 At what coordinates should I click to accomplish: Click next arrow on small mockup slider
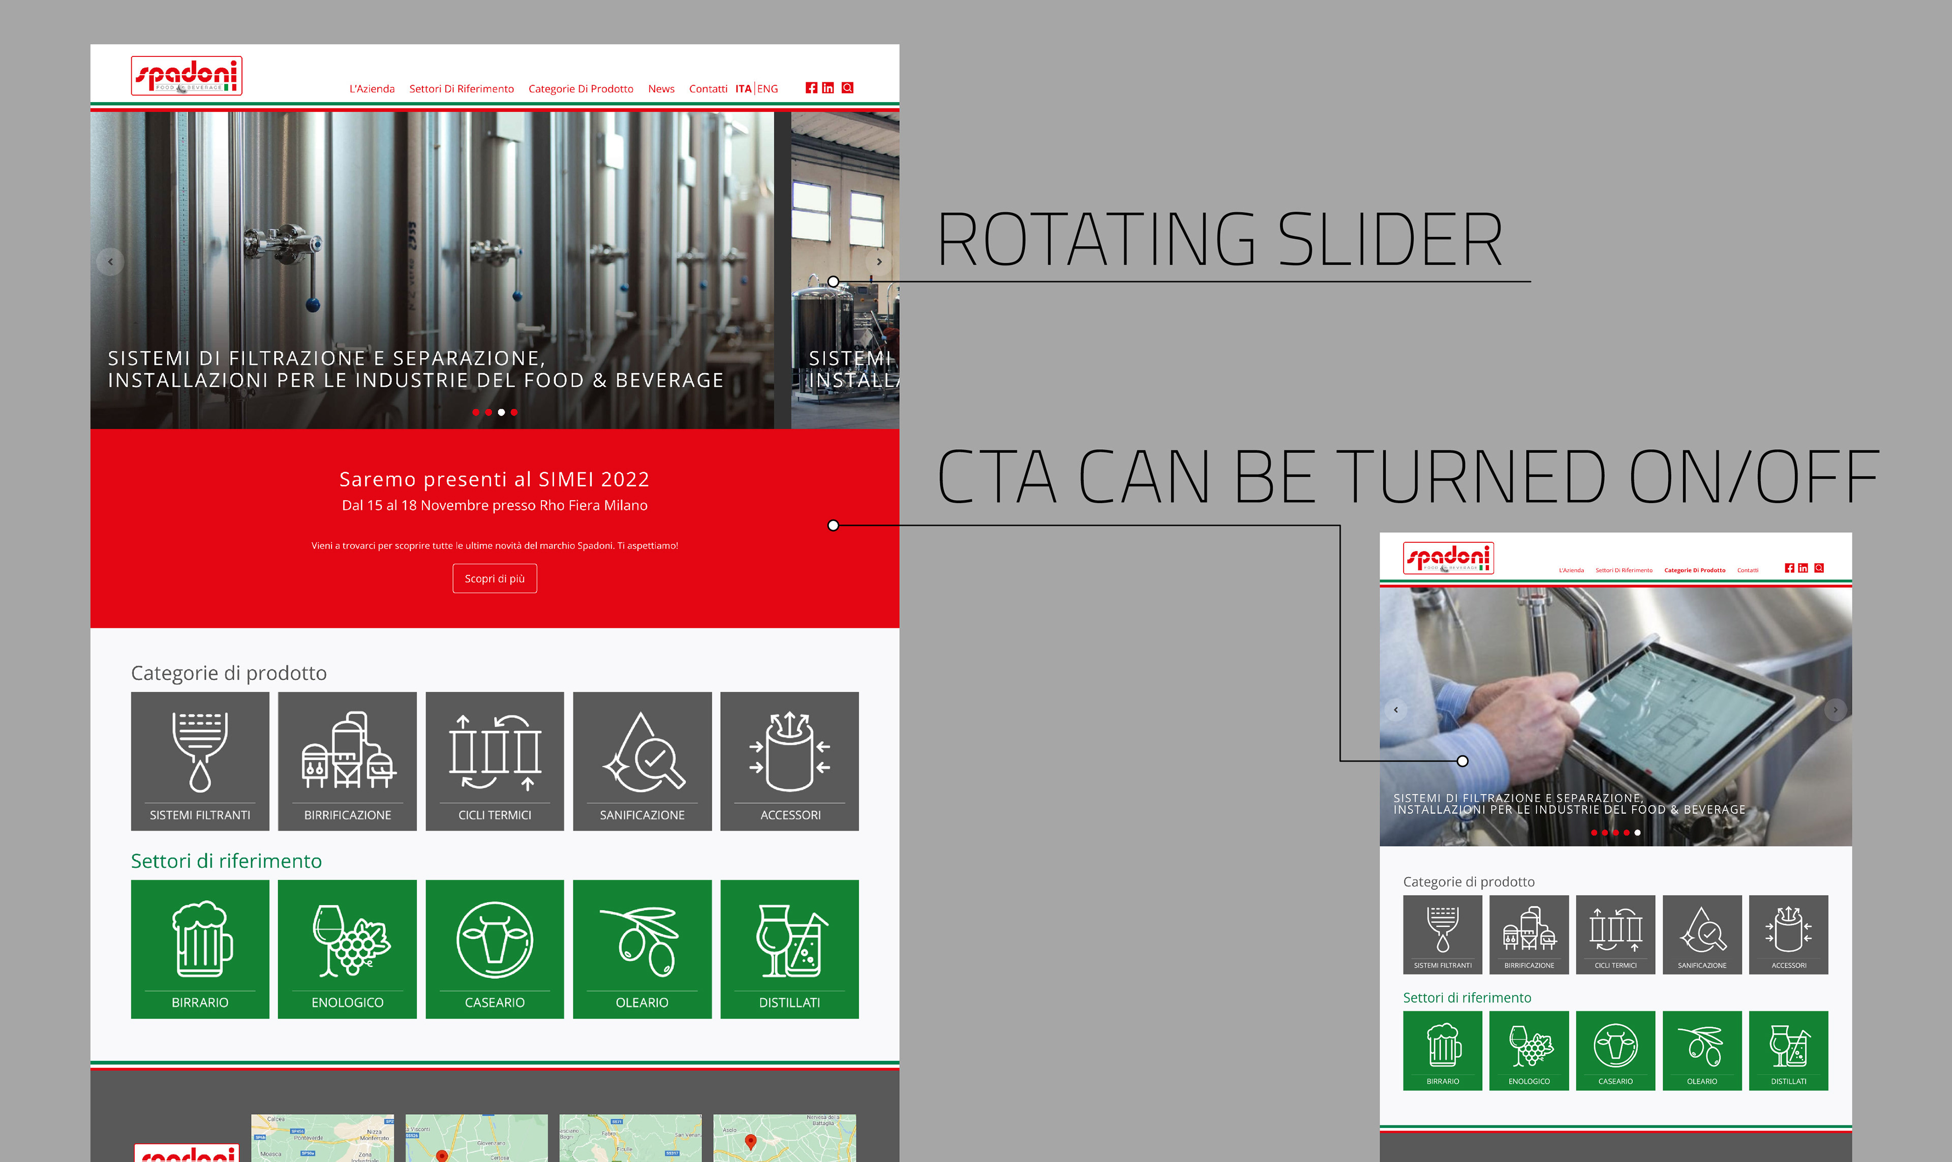(x=1835, y=710)
